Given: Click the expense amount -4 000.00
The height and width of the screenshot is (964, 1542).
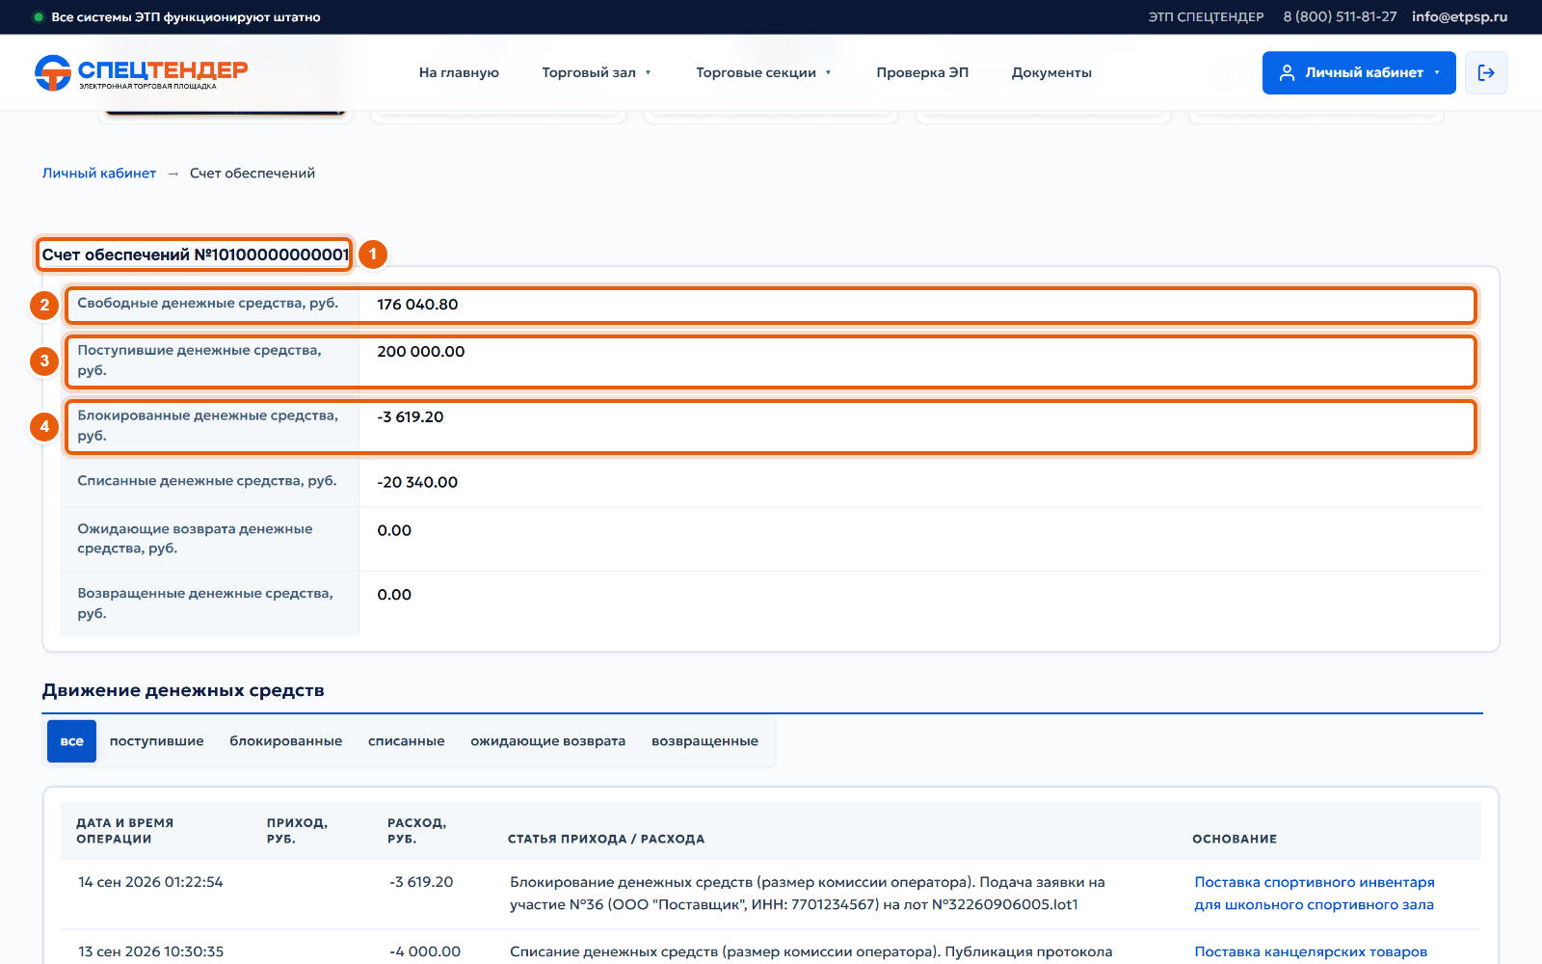Looking at the screenshot, I should tap(425, 951).
